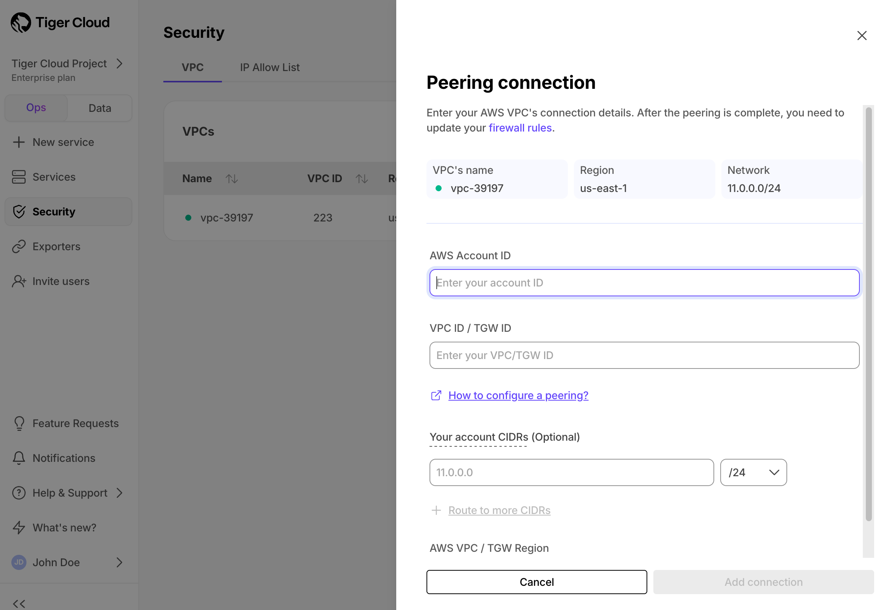The image size is (887, 610).
Task: Click the Enterprise plan label
Action: [43, 78]
